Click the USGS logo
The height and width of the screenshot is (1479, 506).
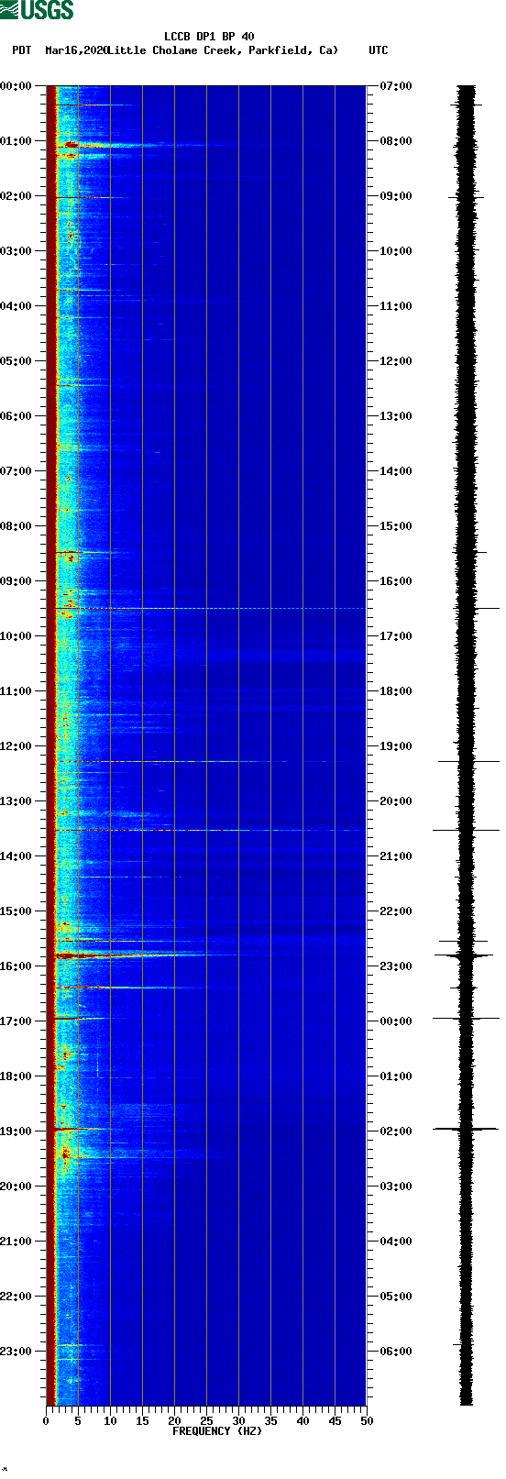click(37, 10)
